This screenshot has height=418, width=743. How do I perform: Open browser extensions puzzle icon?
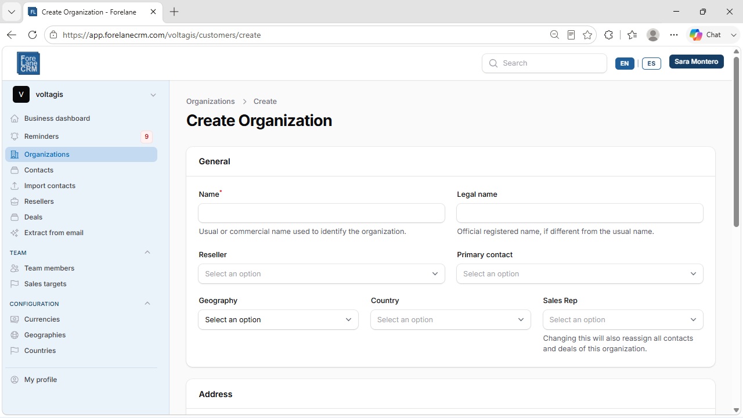(x=608, y=35)
